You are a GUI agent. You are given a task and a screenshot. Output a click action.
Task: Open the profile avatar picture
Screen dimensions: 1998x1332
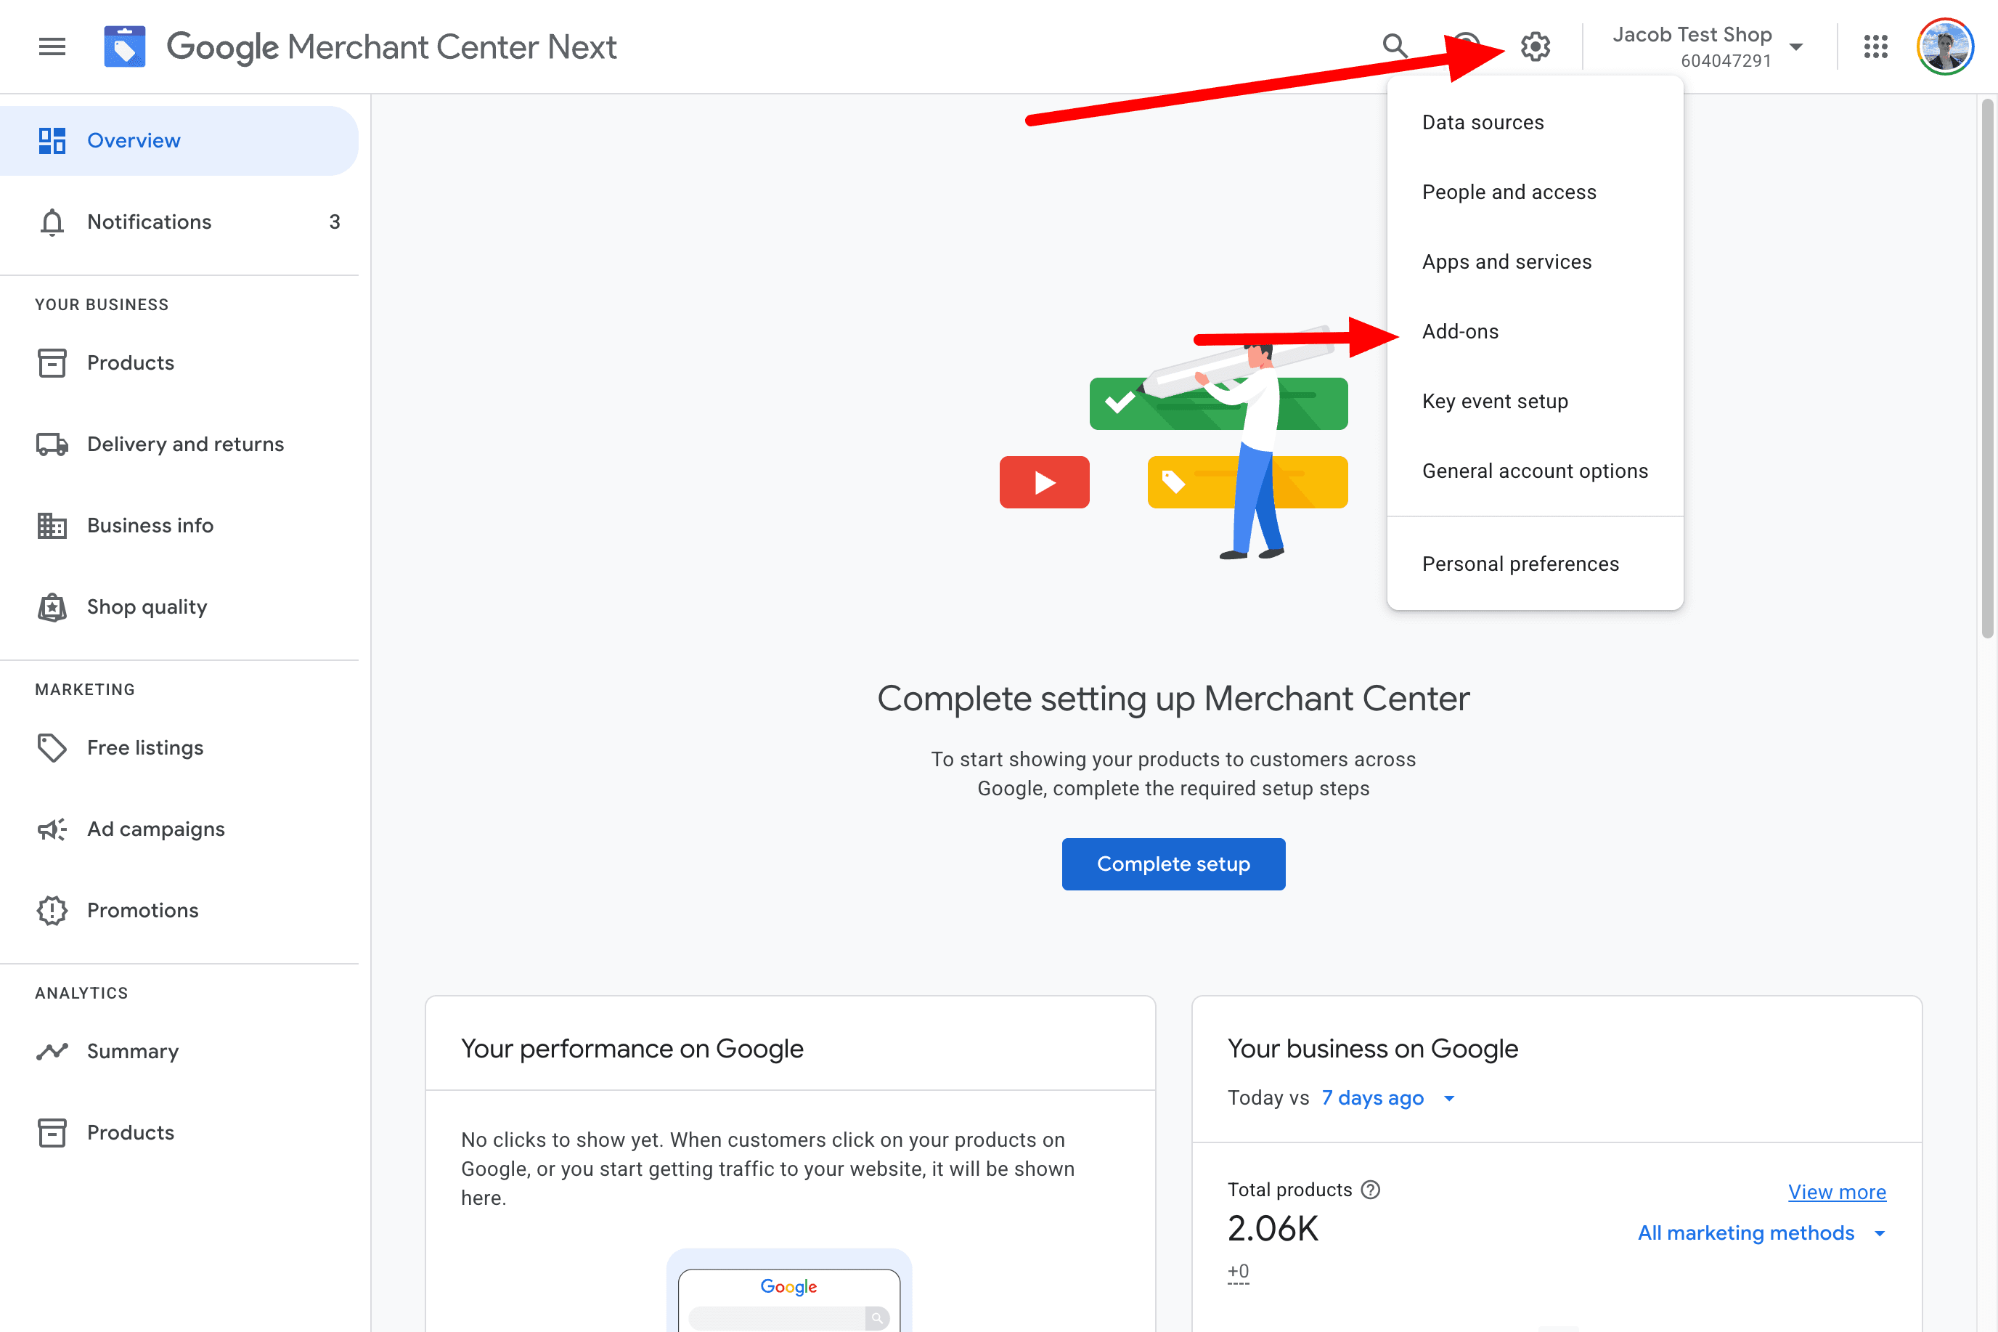[1944, 46]
